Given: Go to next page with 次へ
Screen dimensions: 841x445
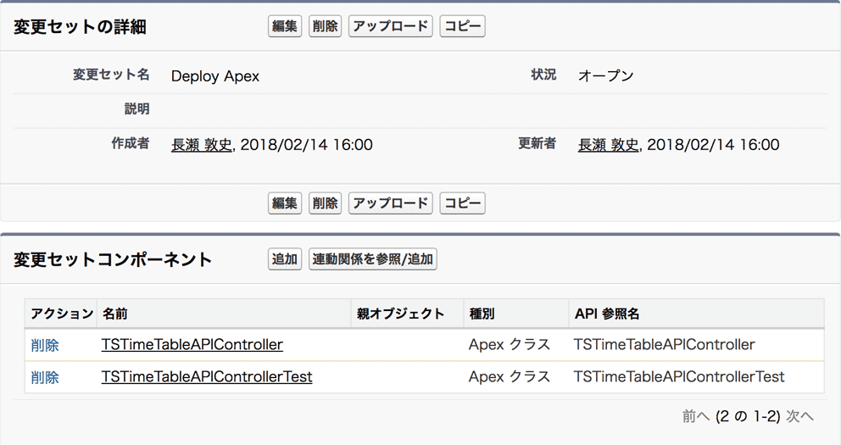Looking at the screenshot, I should coord(799,416).
